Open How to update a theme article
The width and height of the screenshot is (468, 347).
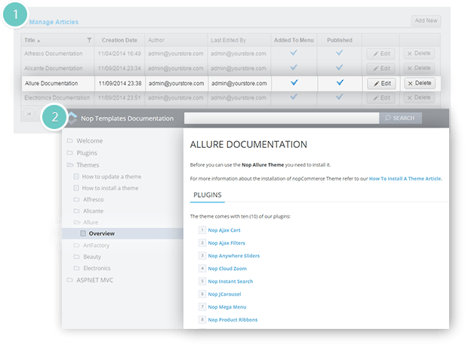click(107, 177)
